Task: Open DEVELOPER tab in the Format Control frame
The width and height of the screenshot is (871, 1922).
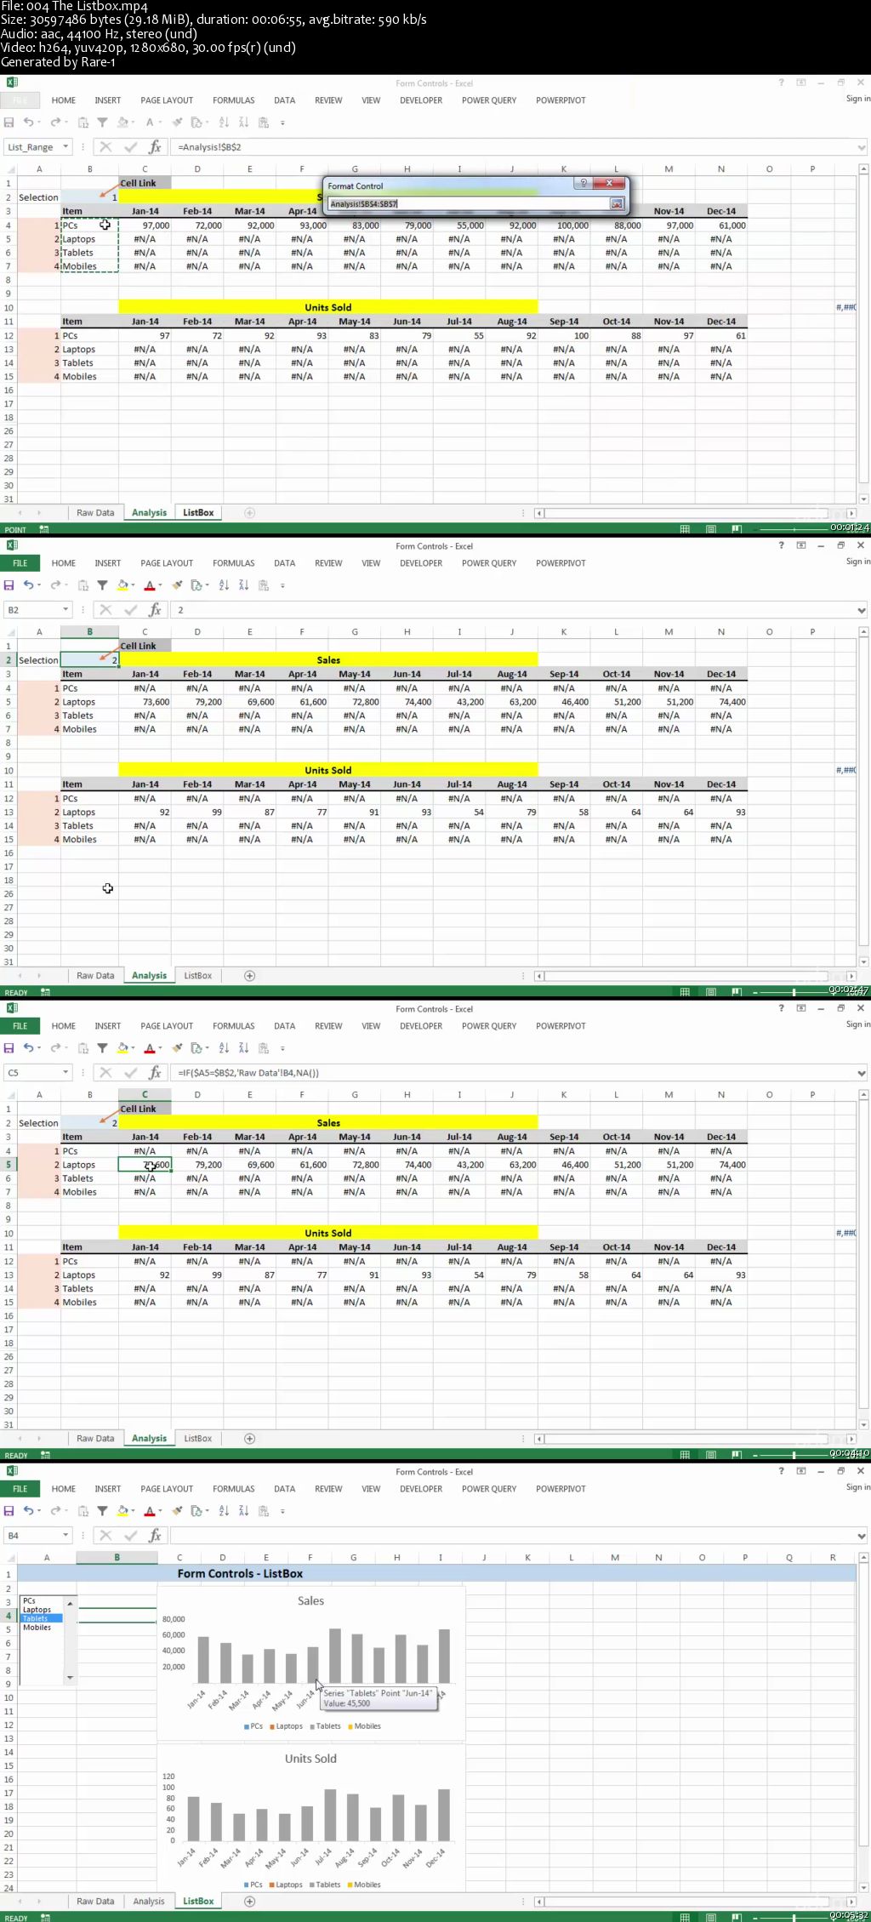Action: [421, 100]
